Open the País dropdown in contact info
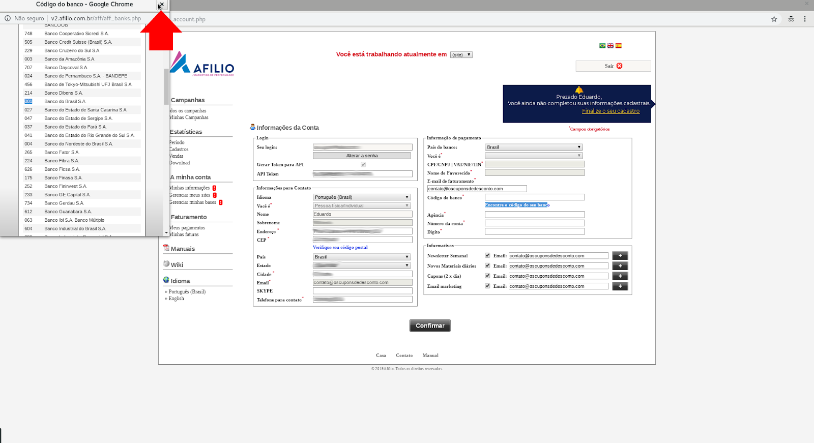 pos(362,257)
